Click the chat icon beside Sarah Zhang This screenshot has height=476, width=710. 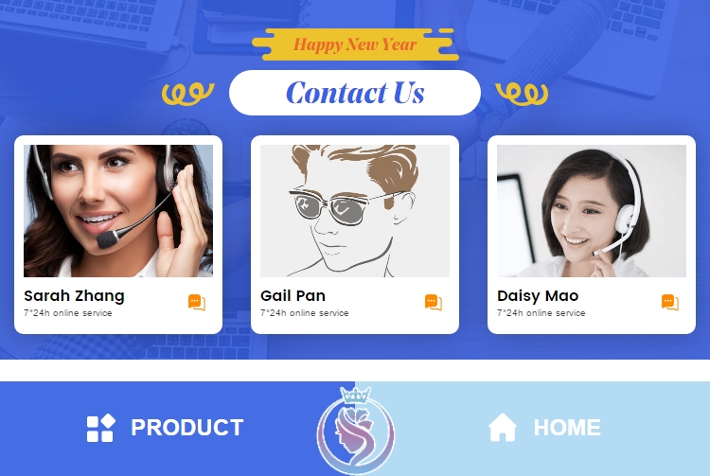pos(197,302)
